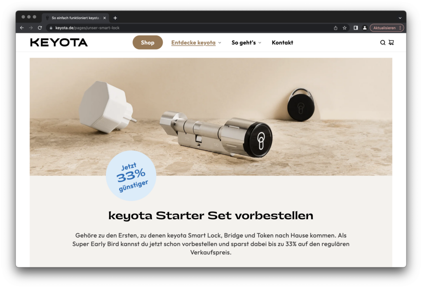Reload the page with the refresh icon
This screenshot has height=288, width=422.
(x=40, y=28)
